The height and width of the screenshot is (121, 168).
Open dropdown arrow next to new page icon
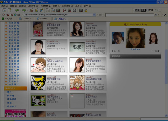click(x=13, y=10)
